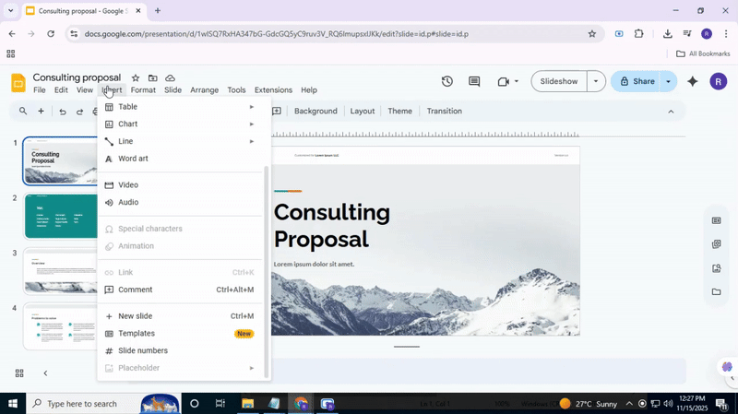Image resolution: width=738 pixels, height=414 pixels.
Task: Select slide 2 thumbnail in filmstrip
Action: [61, 216]
